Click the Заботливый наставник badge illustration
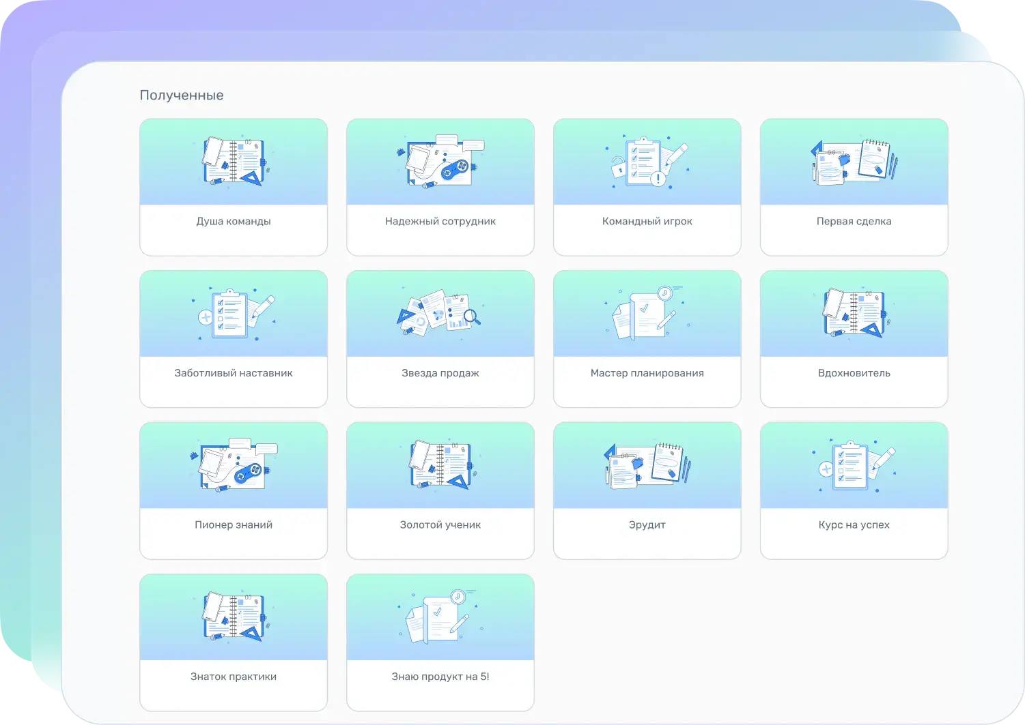This screenshot has width=1025, height=725. click(x=234, y=314)
